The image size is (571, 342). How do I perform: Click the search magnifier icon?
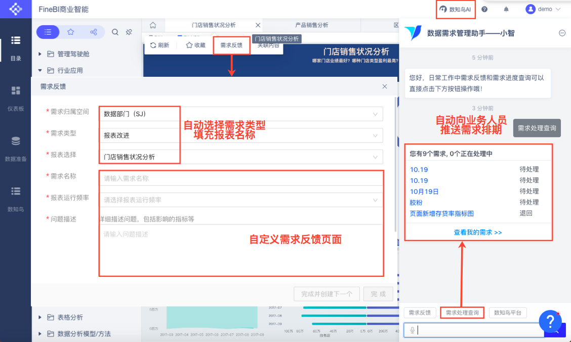[115, 32]
